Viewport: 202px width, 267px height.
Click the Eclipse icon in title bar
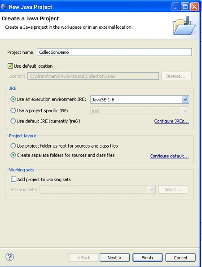click(4, 7)
